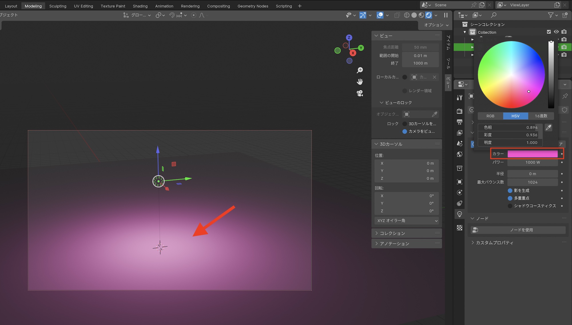Click the パワー 1000W value field
572x325 pixels.
(x=533, y=162)
